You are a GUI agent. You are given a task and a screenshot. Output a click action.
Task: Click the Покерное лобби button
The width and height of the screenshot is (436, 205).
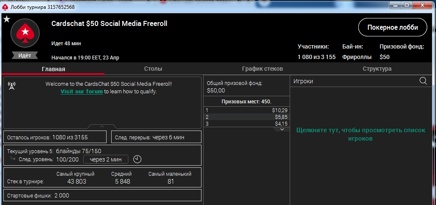[x=393, y=27]
